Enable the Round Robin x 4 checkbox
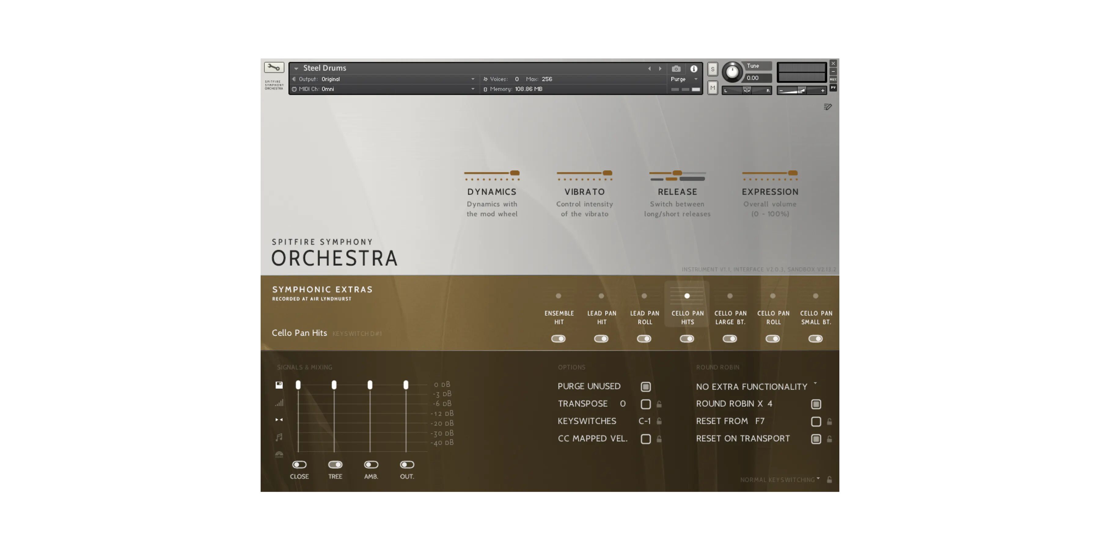Image resolution: width=1100 pixels, height=550 pixels. pos(816,404)
